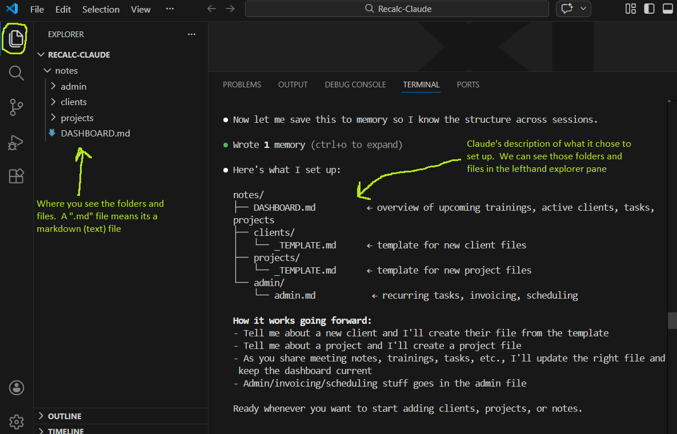The image size is (677, 434).
Task: Open the Source Control view
Action: click(16, 107)
